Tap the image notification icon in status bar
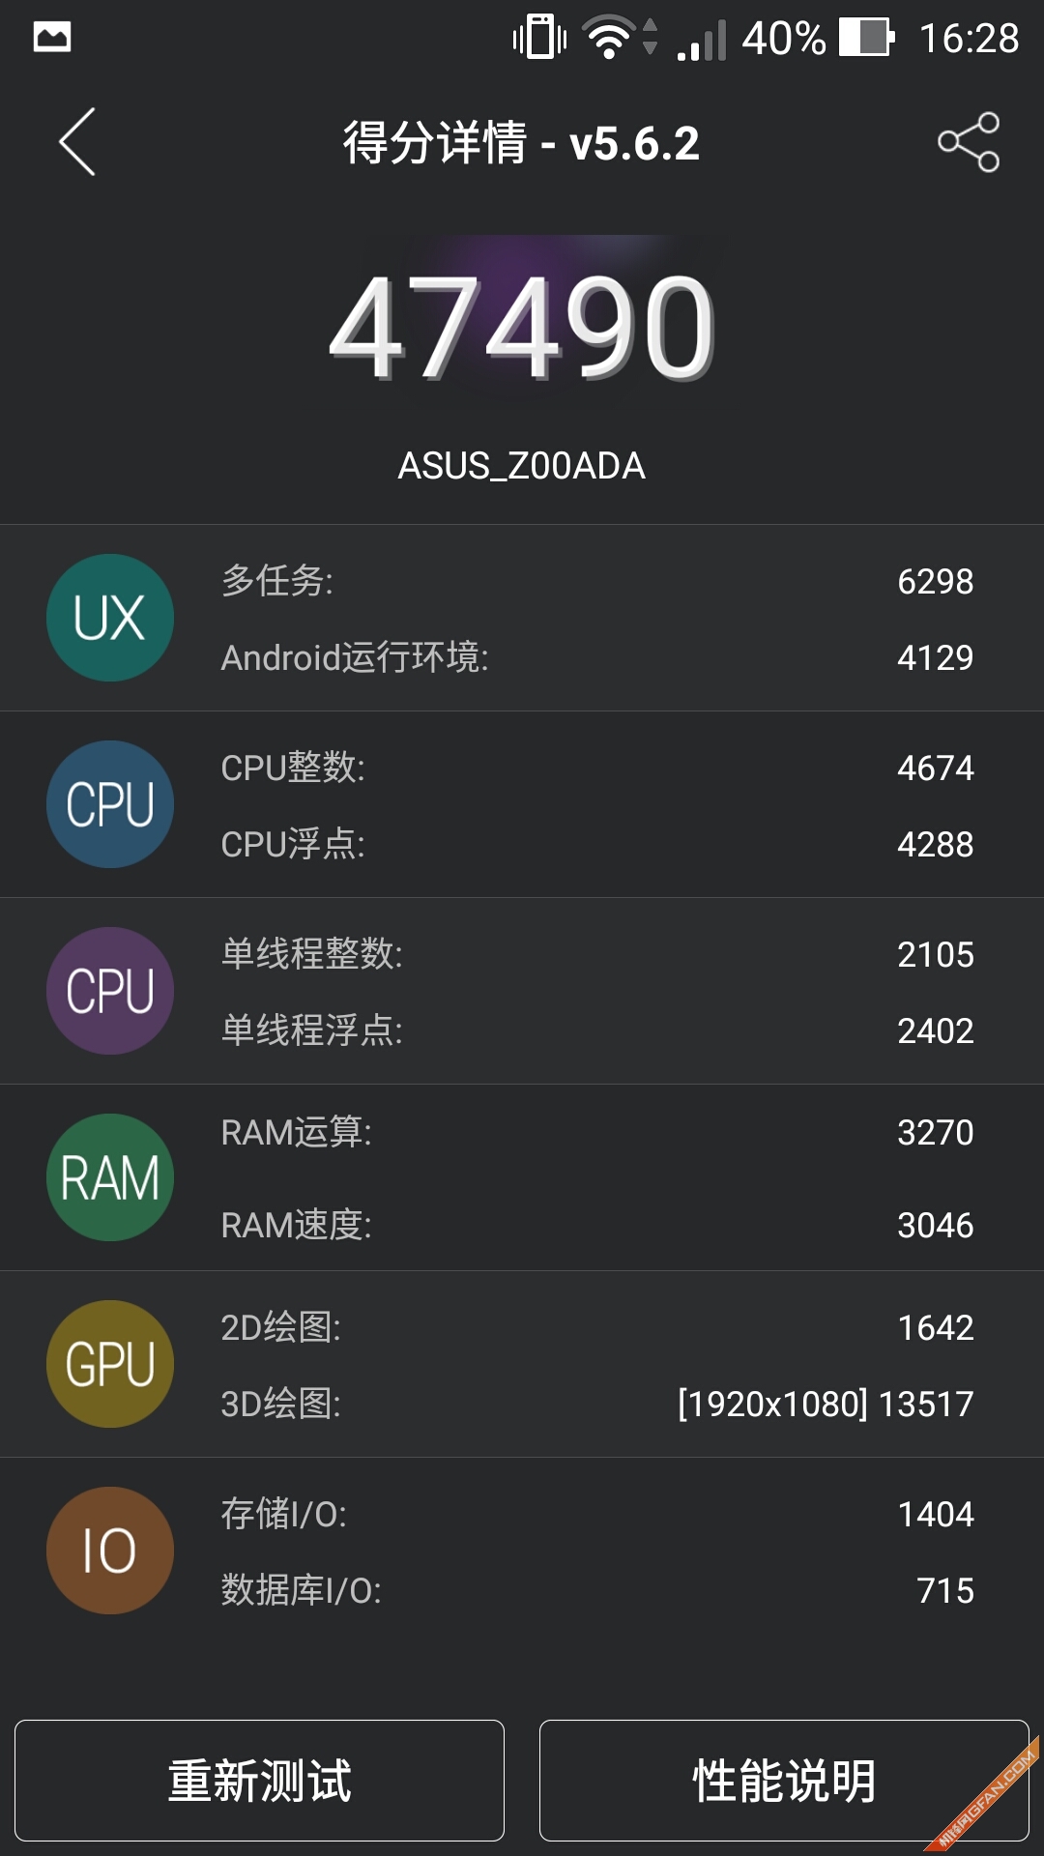This screenshot has width=1044, height=1856. (52, 38)
